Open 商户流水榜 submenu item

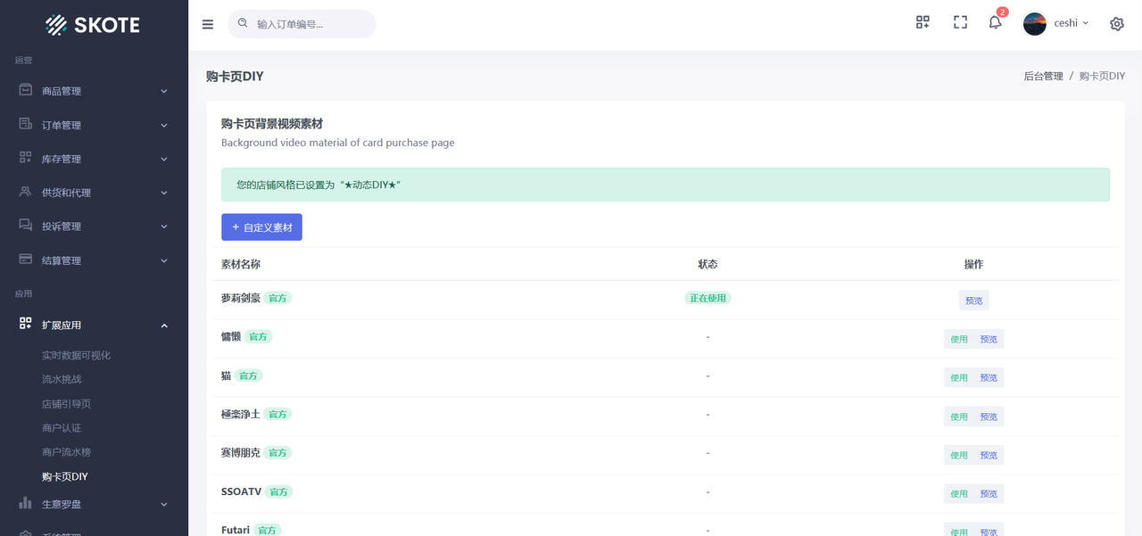point(67,452)
